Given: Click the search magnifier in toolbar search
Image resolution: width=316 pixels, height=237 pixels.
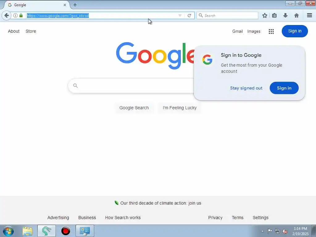Looking at the screenshot, I should pos(201,15).
